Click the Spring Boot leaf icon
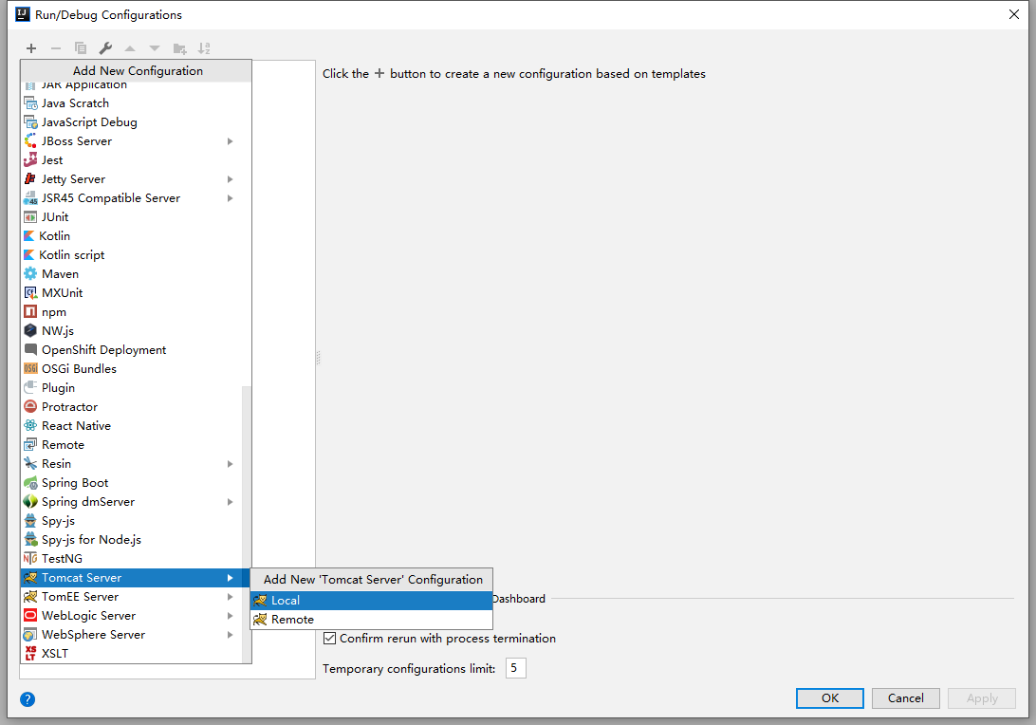The width and height of the screenshot is (1036, 725). coord(30,482)
